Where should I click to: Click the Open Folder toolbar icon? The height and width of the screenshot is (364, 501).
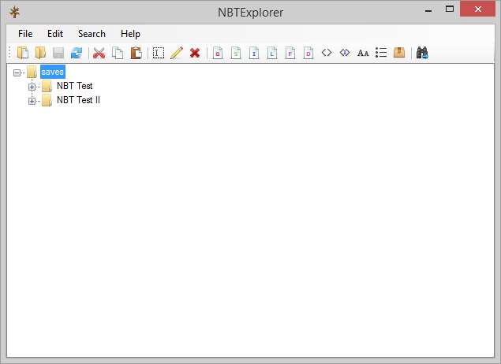40,53
